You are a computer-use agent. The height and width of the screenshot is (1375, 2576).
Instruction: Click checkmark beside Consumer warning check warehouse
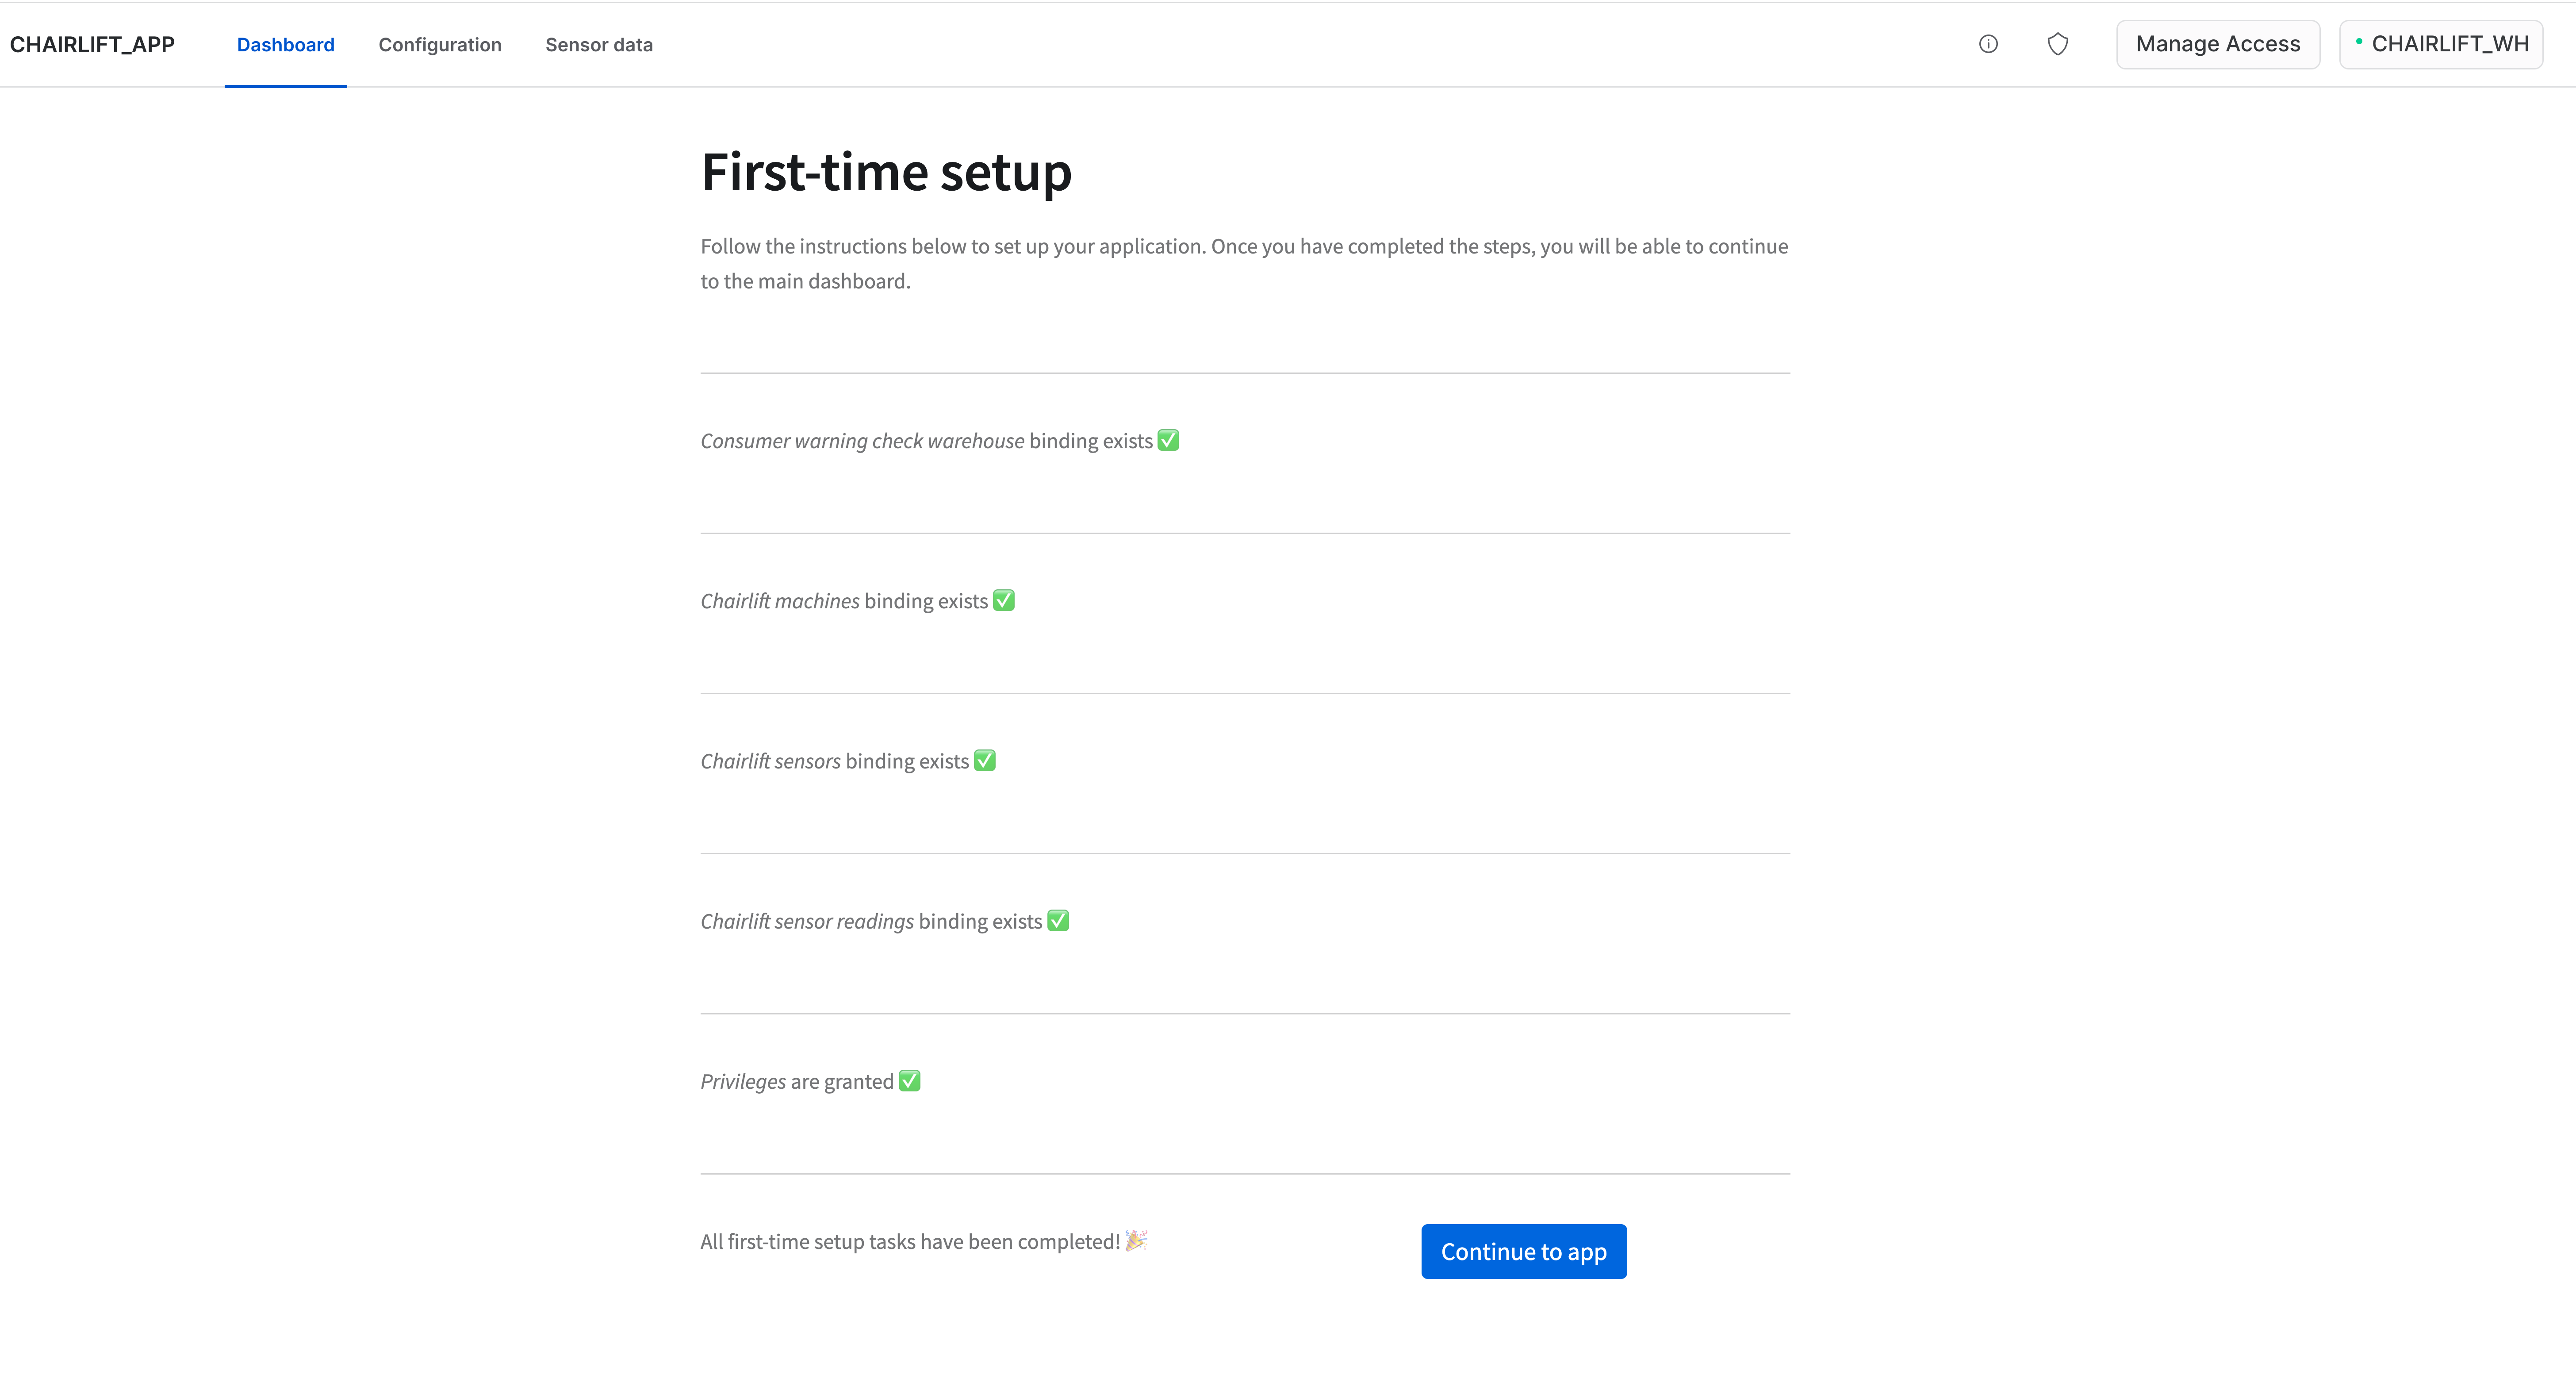coord(1168,440)
